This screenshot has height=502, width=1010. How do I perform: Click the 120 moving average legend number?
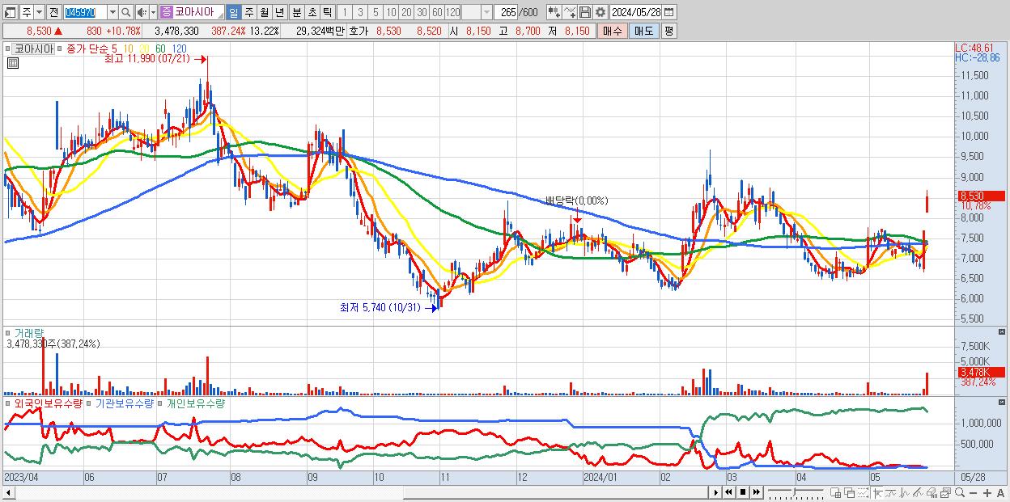pyautogui.click(x=178, y=49)
